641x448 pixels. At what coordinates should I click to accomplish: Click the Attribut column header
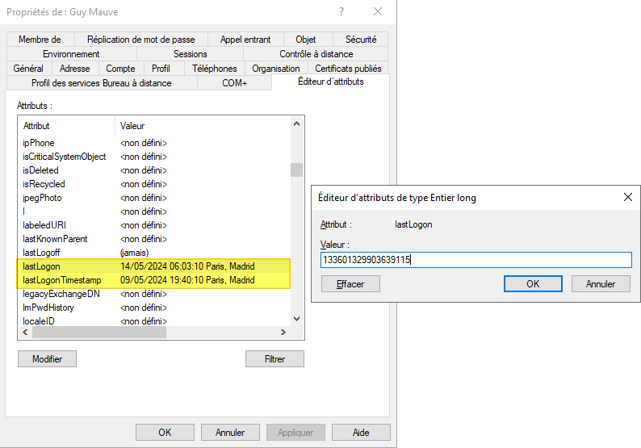pyautogui.click(x=66, y=126)
